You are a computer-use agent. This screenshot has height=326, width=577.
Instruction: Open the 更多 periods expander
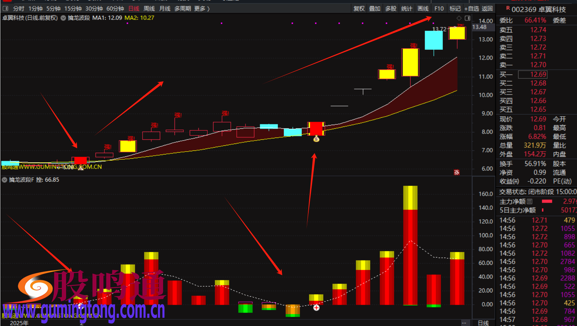pos(202,8)
